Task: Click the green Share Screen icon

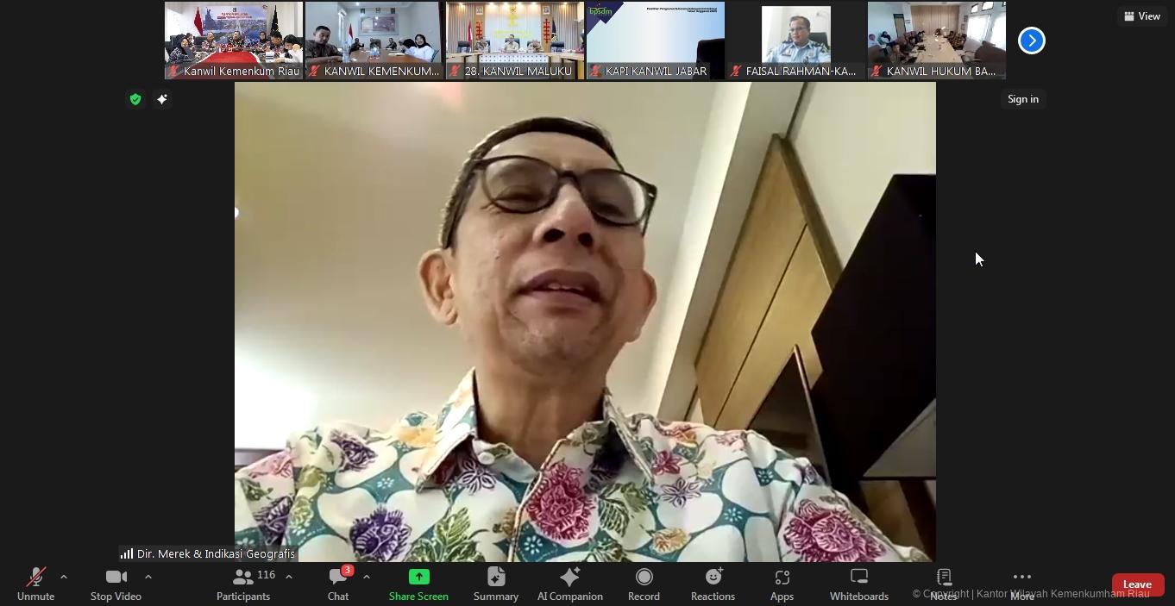Action: [x=418, y=577]
